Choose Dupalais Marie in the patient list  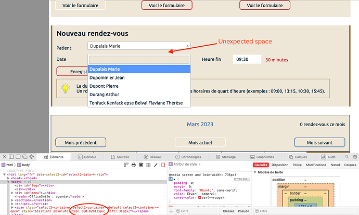coord(139,69)
